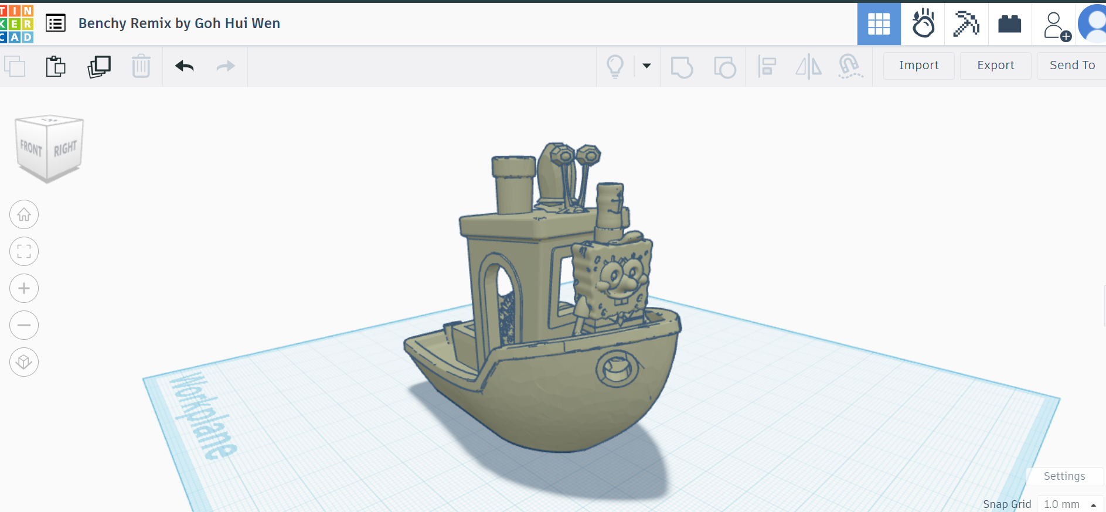Open the Settings button for the workplane
The image size is (1106, 512).
[x=1064, y=476]
